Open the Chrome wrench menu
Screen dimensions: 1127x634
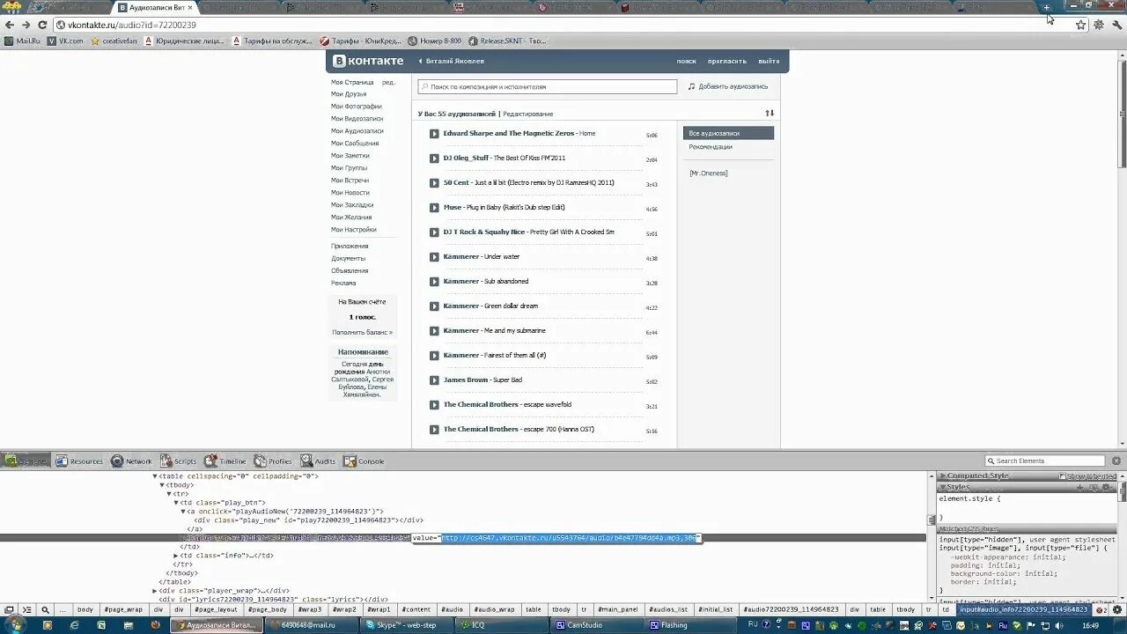coord(1116,25)
